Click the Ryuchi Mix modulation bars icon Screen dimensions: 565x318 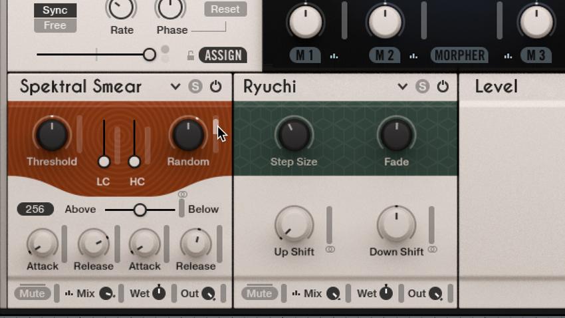[296, 293]
